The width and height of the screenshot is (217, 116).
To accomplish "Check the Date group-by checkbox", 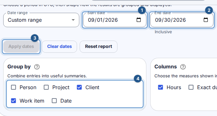I will tap(54, 101).
